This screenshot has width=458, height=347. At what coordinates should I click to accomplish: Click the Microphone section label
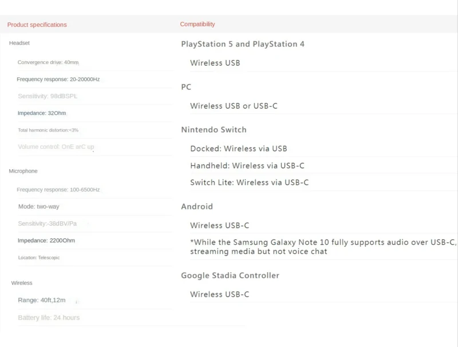(x=23, y=171)
